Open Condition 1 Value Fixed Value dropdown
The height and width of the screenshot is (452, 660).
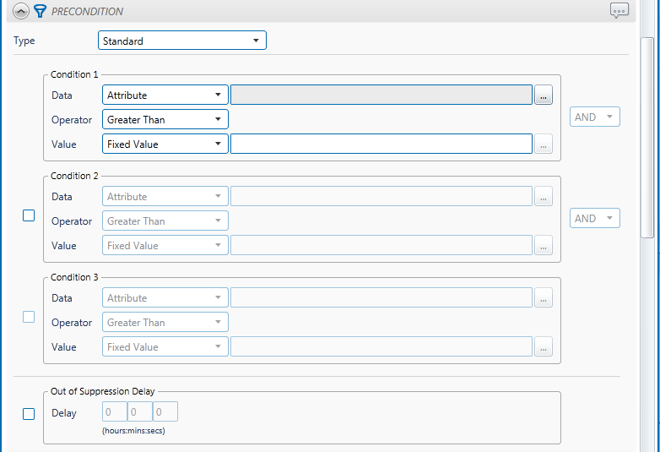click(x=165, y=144)
